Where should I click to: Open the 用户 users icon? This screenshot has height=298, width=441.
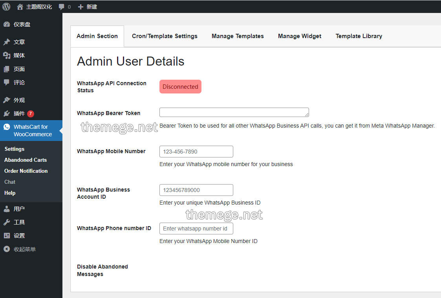(x=7, y=209)
